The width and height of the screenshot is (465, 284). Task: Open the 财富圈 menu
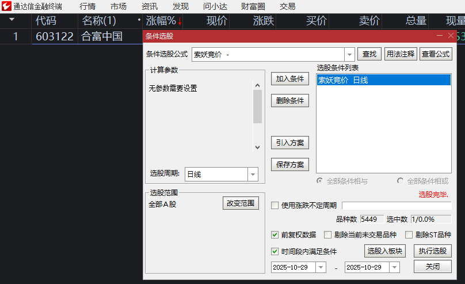[253, 6]
